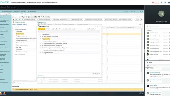Viewport: 170px width, 96px height.
Task: Select 'Профессии и должности' in left tree
Action: click(x=22, y=36)
